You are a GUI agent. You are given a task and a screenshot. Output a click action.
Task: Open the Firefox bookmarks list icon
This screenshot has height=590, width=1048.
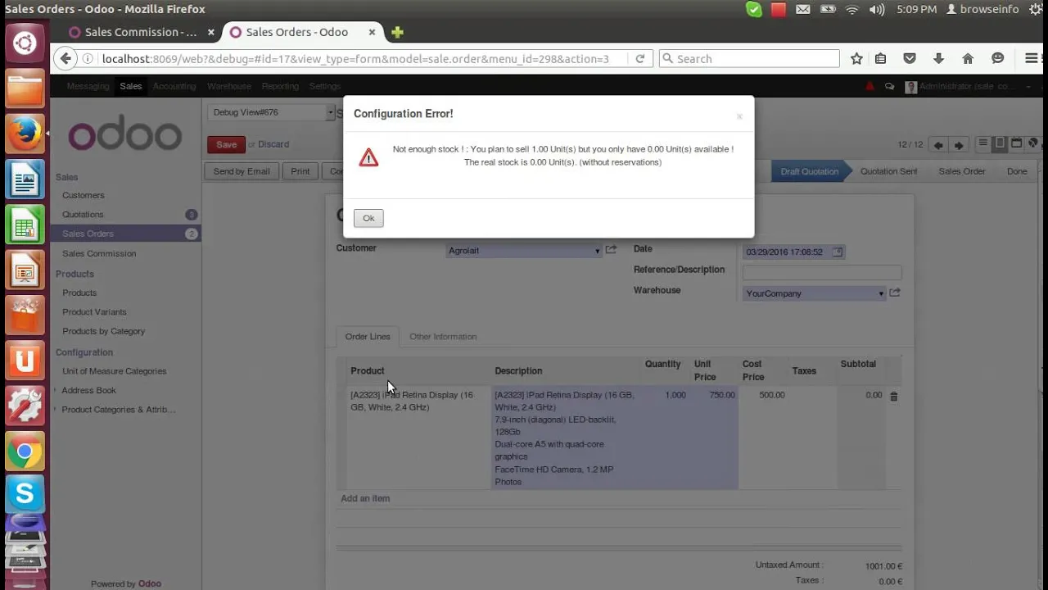(880, 58)
